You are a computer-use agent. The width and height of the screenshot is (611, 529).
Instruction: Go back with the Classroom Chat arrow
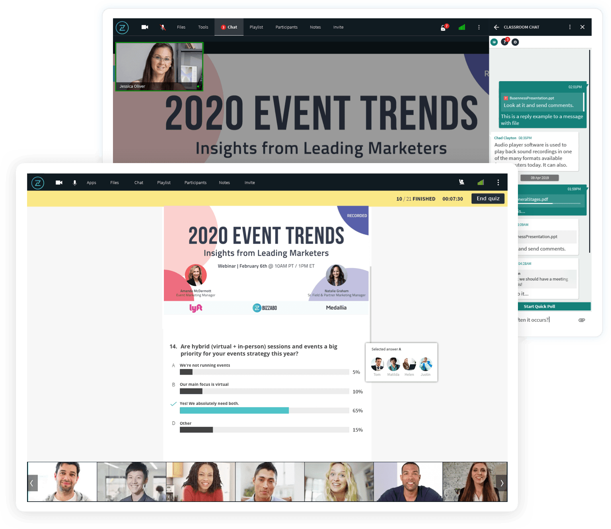tap(496, 27)
